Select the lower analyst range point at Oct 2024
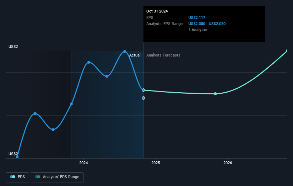This screenshot has height=186, width=293. (x=143, y=98)
